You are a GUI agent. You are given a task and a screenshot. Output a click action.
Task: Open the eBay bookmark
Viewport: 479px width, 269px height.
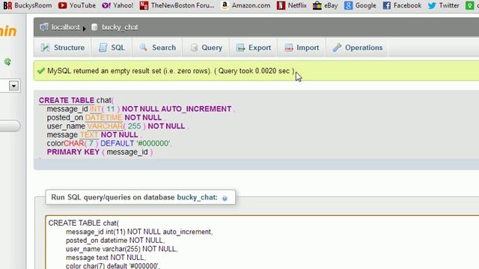(x=326, y=5)
